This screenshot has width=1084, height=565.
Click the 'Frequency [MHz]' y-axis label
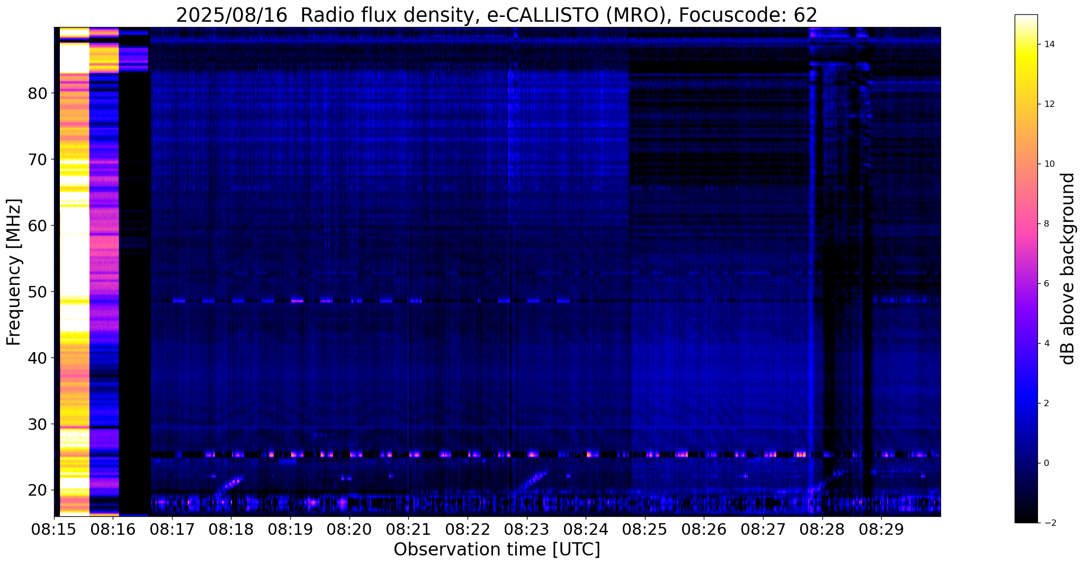pos(14,272)
